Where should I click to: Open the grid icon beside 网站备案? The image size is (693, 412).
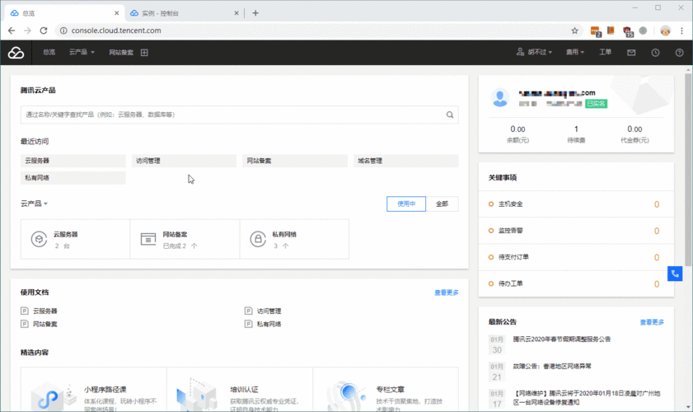pos(144,53)
